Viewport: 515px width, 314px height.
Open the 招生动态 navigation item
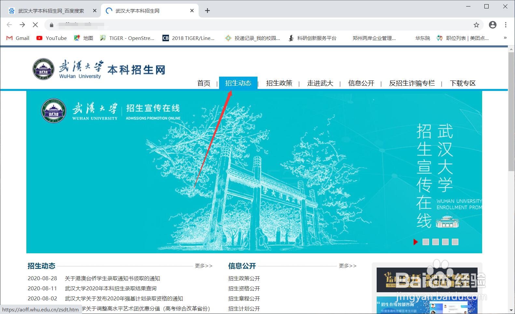click(238, 83)
